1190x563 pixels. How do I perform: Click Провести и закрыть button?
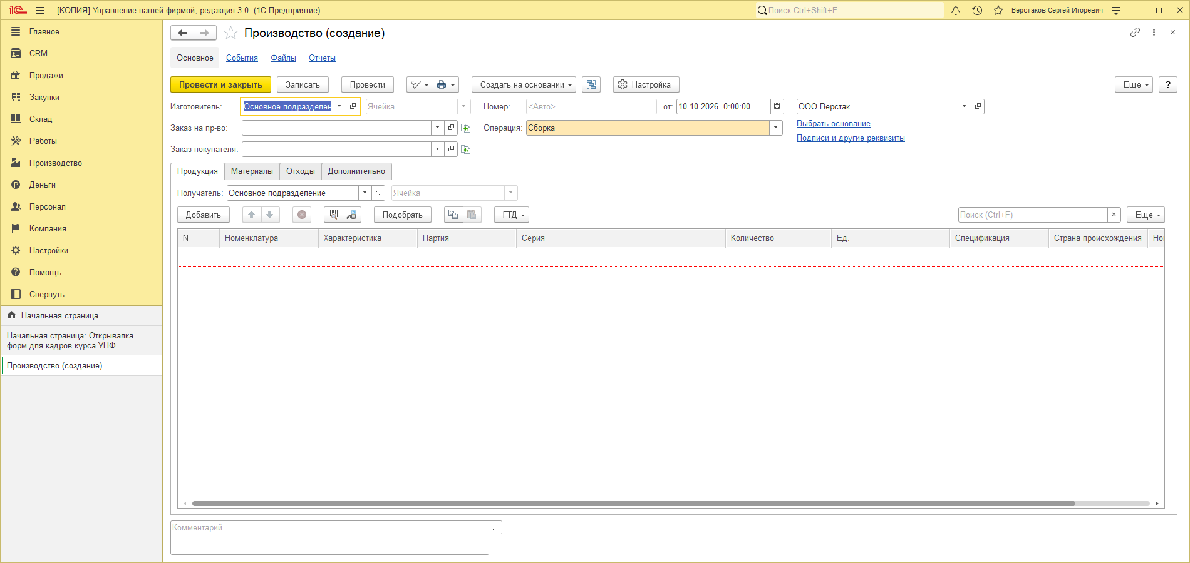click(x=220, y=84)
